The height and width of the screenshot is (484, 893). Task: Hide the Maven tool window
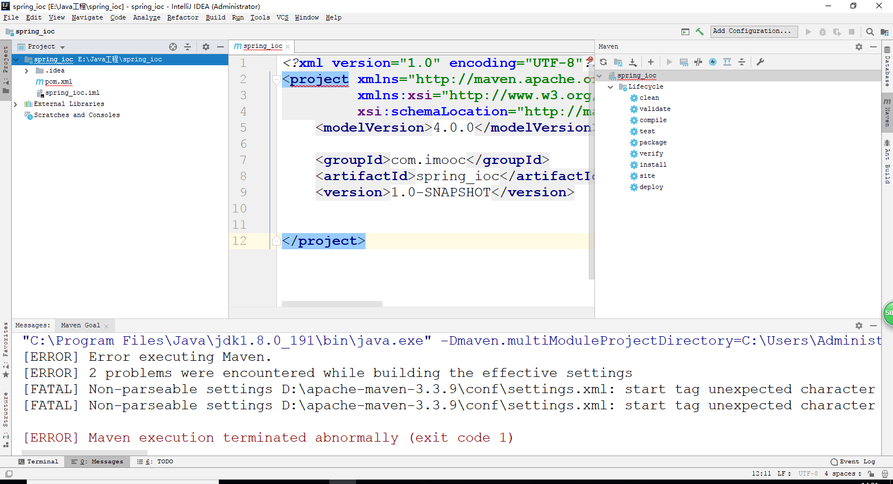873,47
